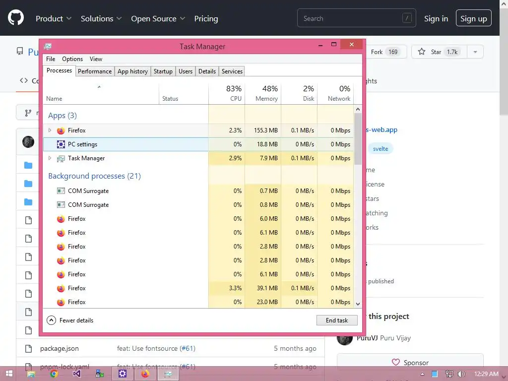Image resolution: width=508 pixels, height=381 pixels.
Task: Click the GitHub search input field
Action: 356,18
